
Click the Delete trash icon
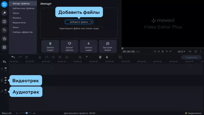[26, 57]
